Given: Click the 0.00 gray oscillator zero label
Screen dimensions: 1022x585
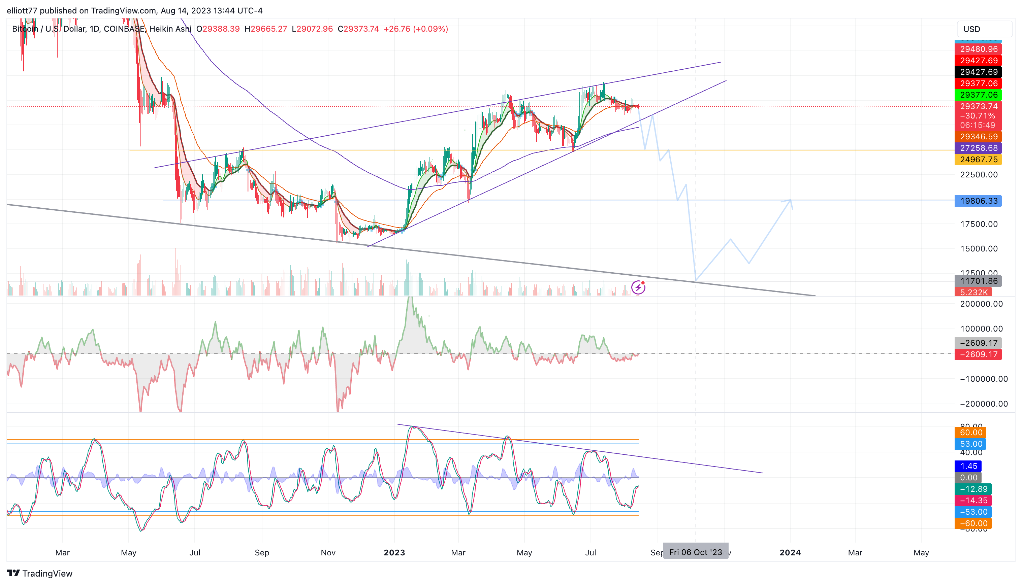Looking at the screenshot, I should pyautogui.click(x=968, y=478).
